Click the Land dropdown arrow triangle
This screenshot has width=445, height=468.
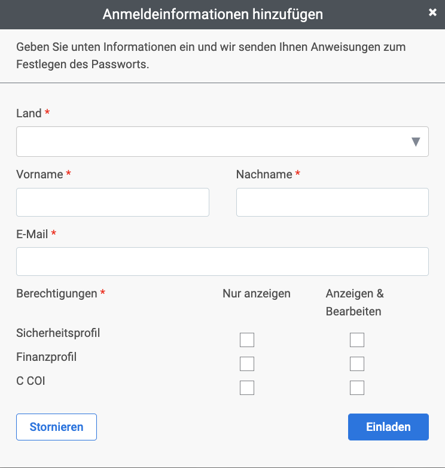(416, 142)
